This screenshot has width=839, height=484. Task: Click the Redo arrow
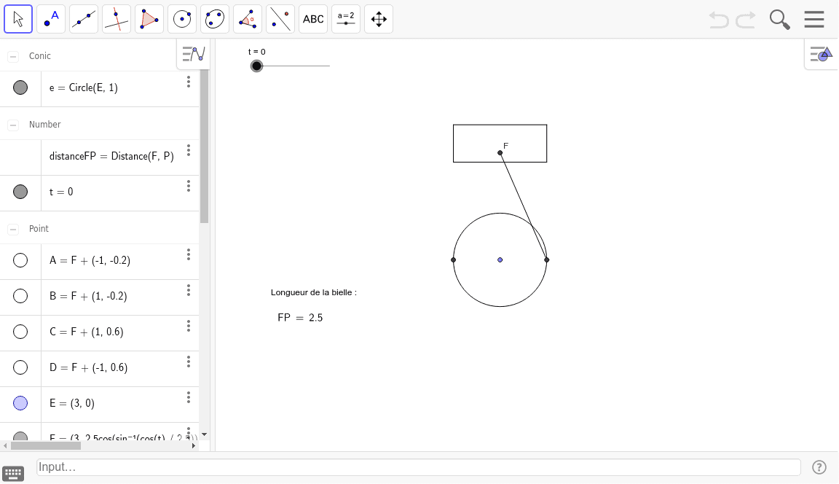(x=745, y=20)
